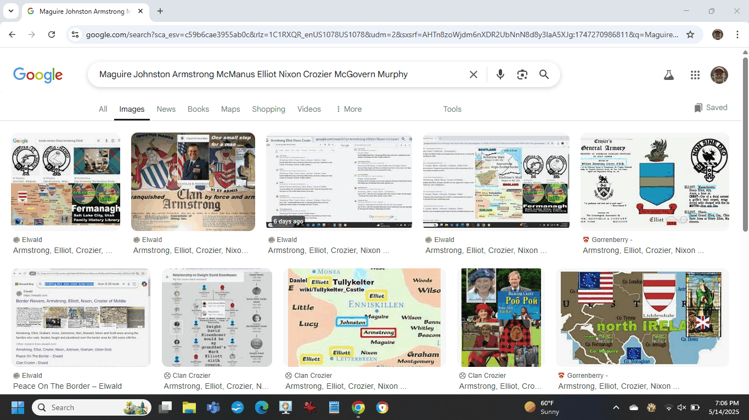The height and width of the screenshot is (420, 749).
Task: Open the tab search dropdown arrow
Action: pyautogui.click(x=11, y=11)
